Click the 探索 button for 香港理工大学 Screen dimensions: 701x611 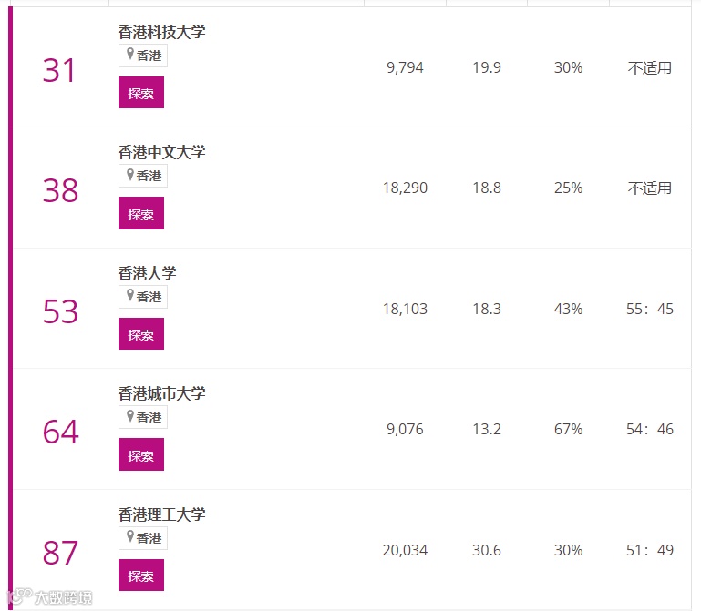tap(140, 575)
